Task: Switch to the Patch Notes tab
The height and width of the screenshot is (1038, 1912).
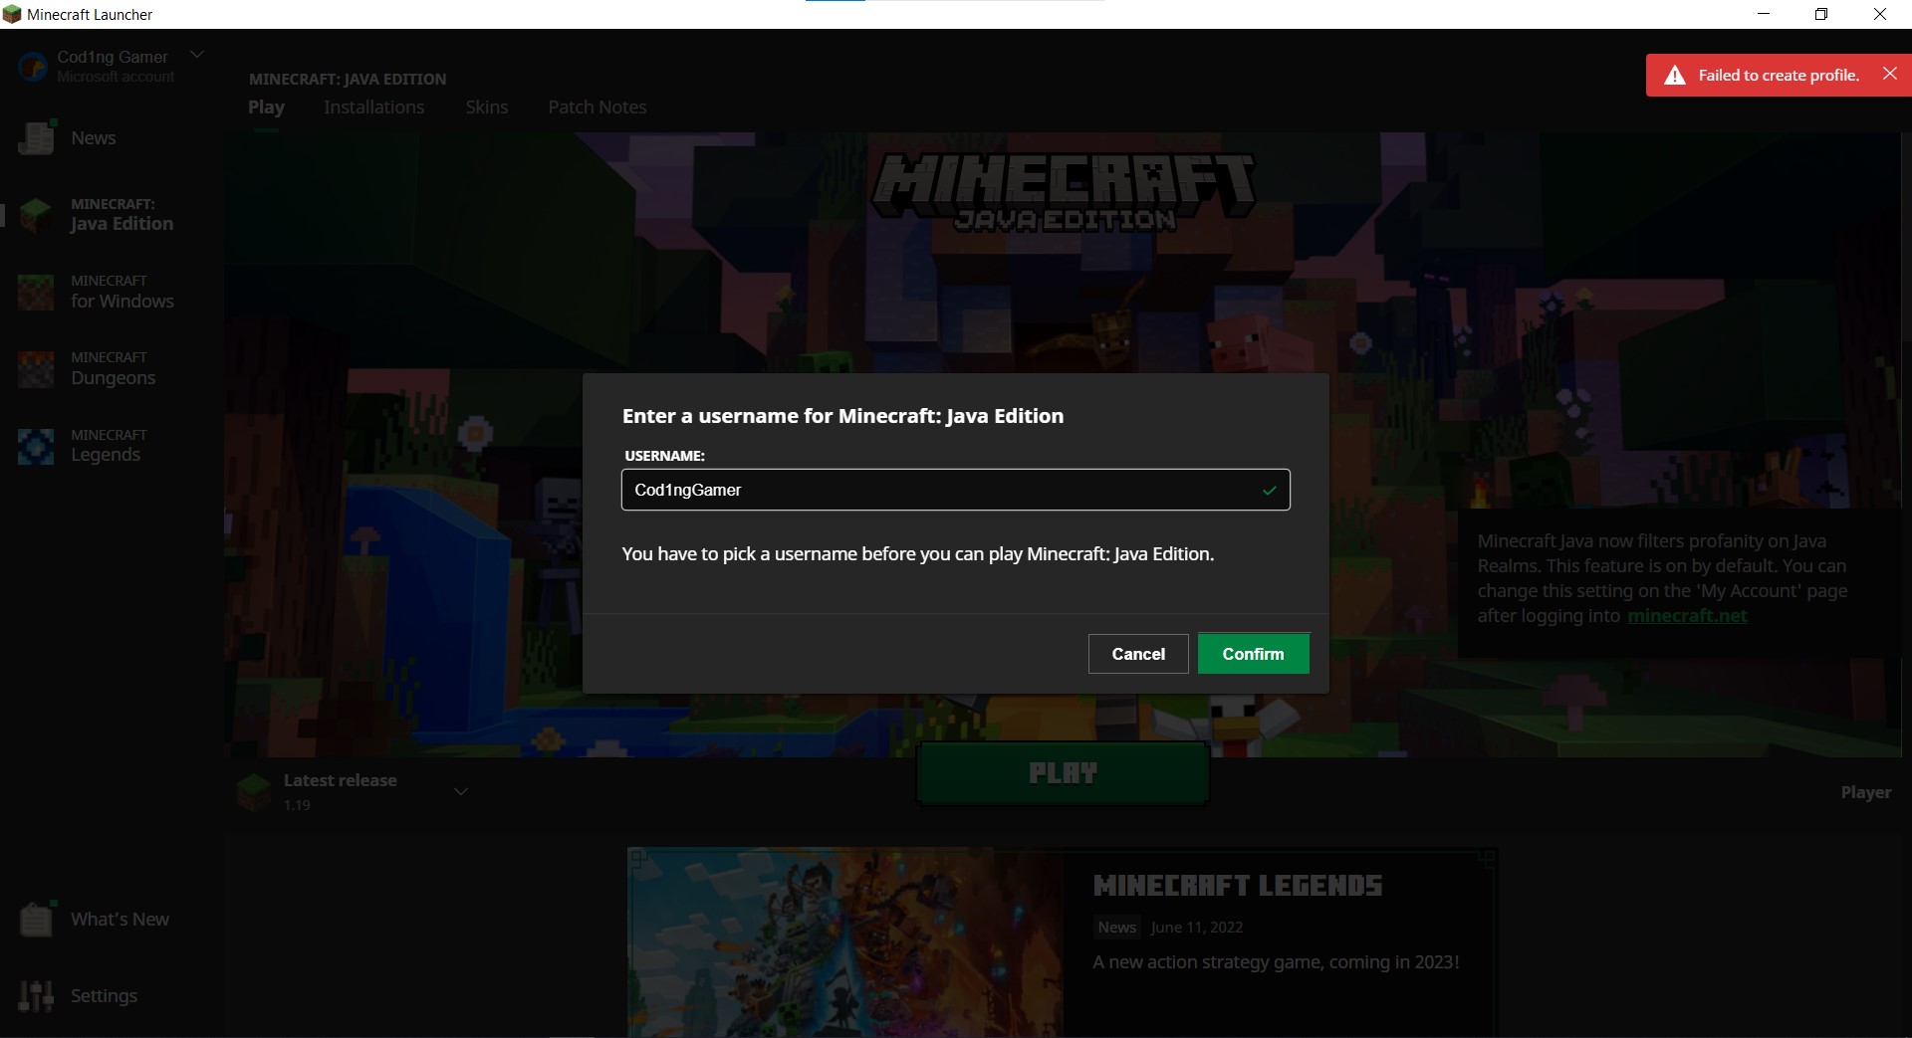Action: (597, 106)
